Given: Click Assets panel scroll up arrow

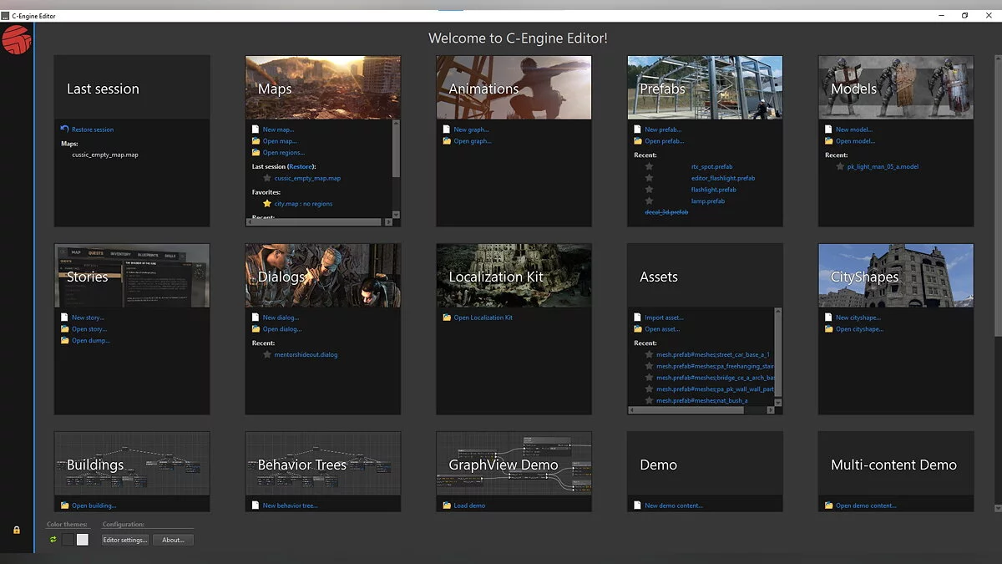Looking at the screenshot, I should (x=778, y=312).
